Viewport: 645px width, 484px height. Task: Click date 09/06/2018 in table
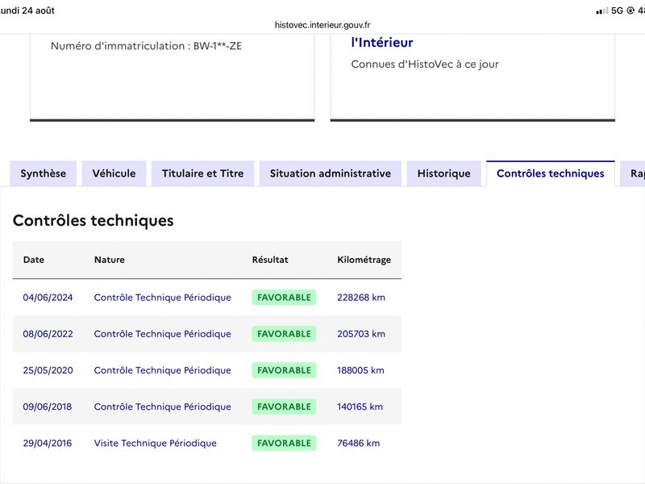coord(48,407)
